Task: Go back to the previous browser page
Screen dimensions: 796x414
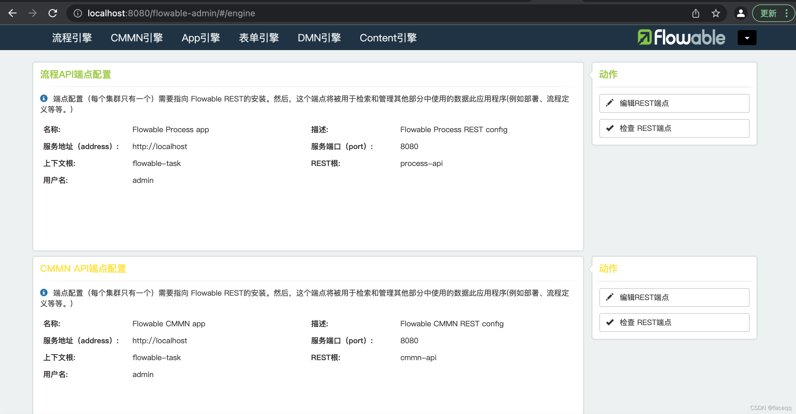Action: (13, 13)
